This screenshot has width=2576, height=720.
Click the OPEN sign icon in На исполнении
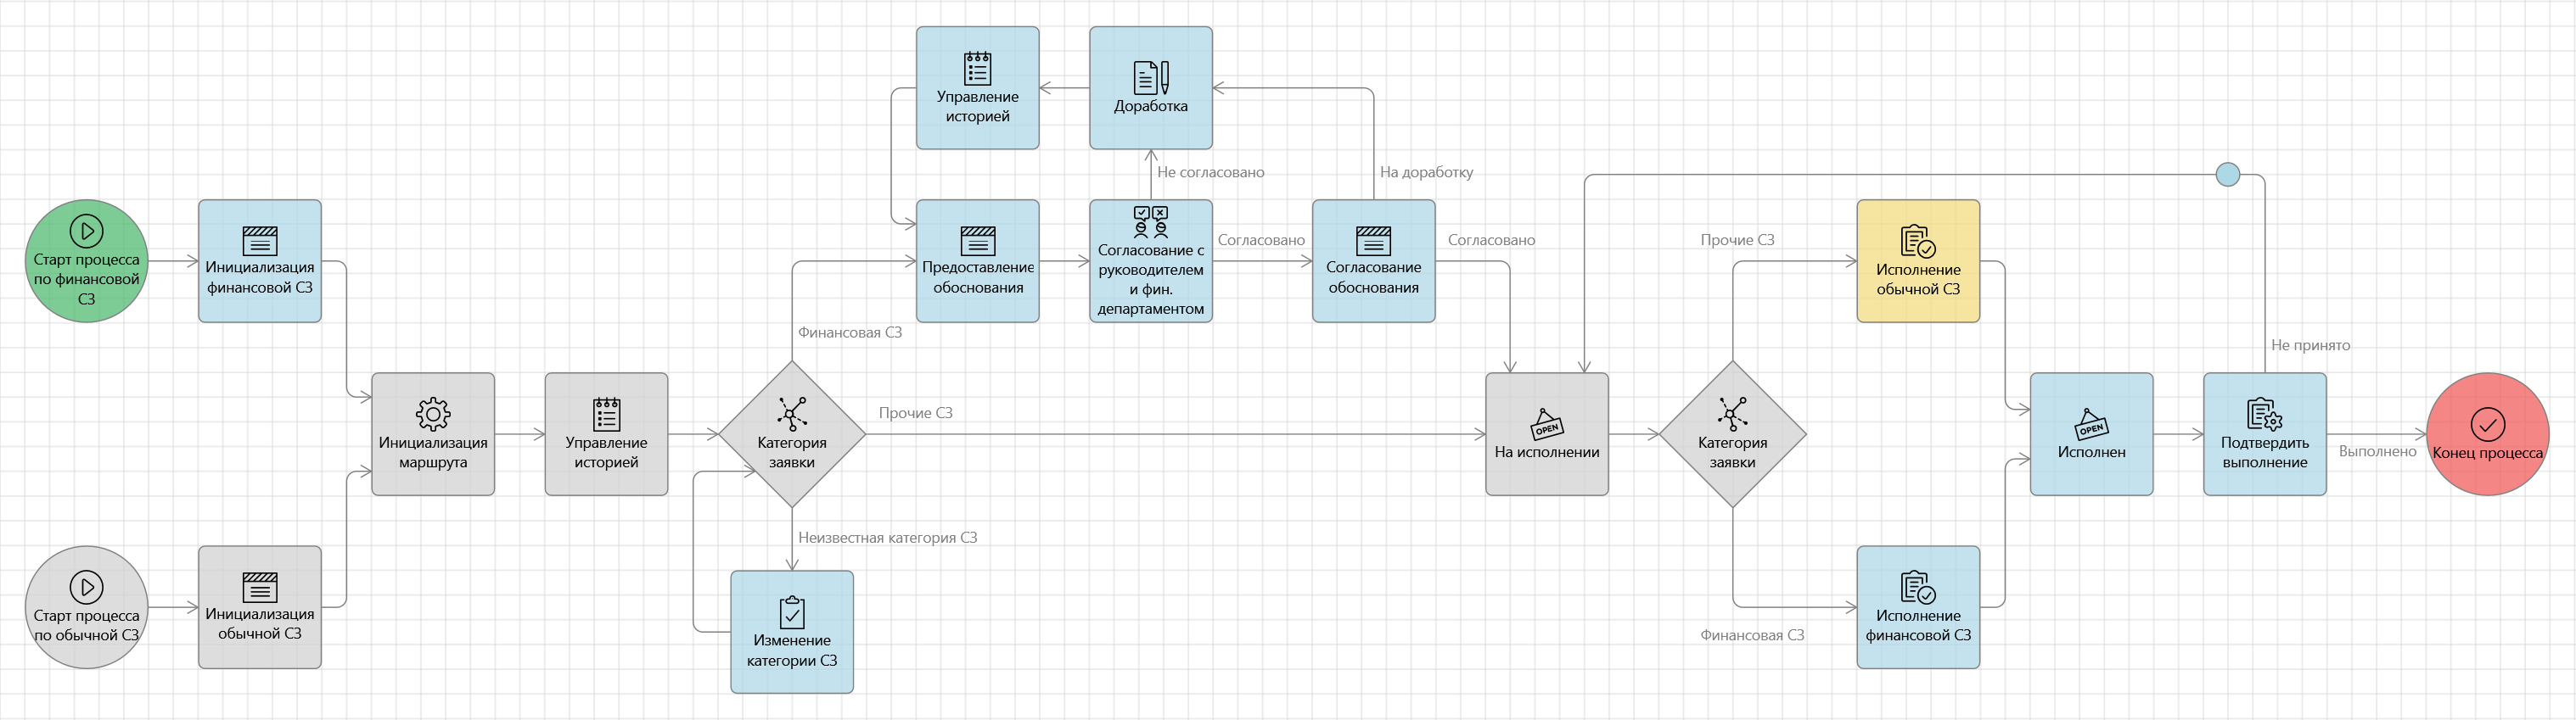point(1546,424)
